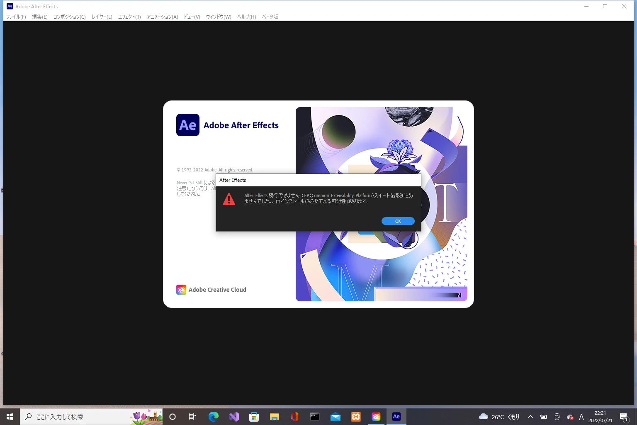Open the ヘルプ(H) menu
This screenshot has width=637, height=425.
click(x=247, y=17)
